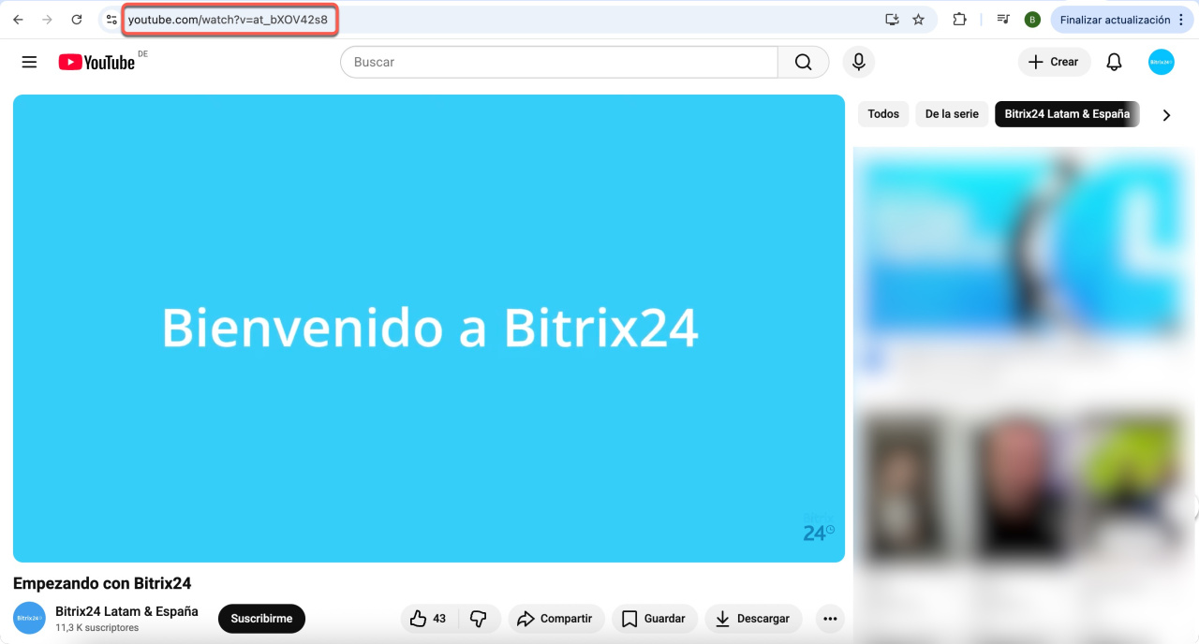
Task: Select the De la serie chip
Action: 951,114
